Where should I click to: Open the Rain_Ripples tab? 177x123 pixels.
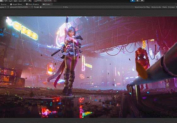point(32,4)
